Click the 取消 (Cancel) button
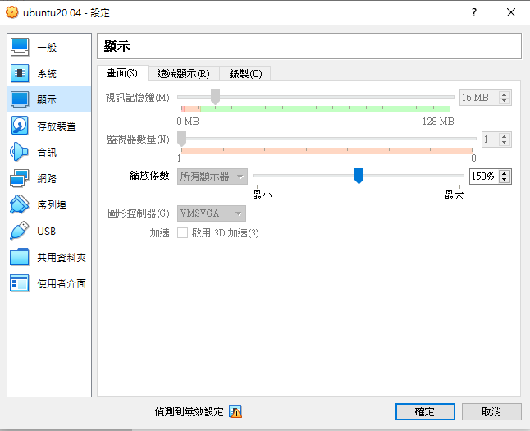Screen dimensions: 530x431 point(491,411)
